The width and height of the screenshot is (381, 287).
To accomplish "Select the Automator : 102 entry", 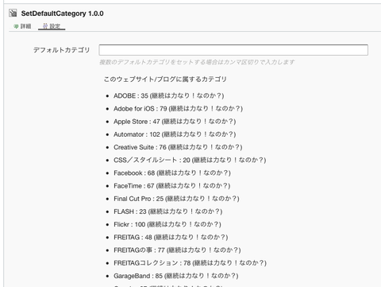I will (175, 134).
